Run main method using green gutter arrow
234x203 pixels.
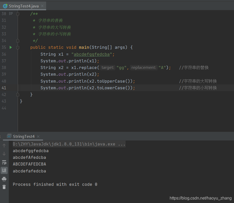click(11, 47)
